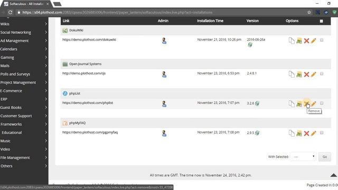This screenshot has height=190, width=338.
Task: Backup the phpList installation
Action: [x=299, y=104]
